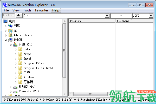
Task: Expand the 用户 folder node
Action: [16, 73]
